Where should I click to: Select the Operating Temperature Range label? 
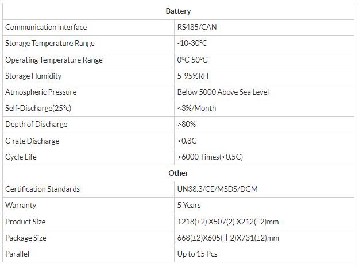point(53,60)
